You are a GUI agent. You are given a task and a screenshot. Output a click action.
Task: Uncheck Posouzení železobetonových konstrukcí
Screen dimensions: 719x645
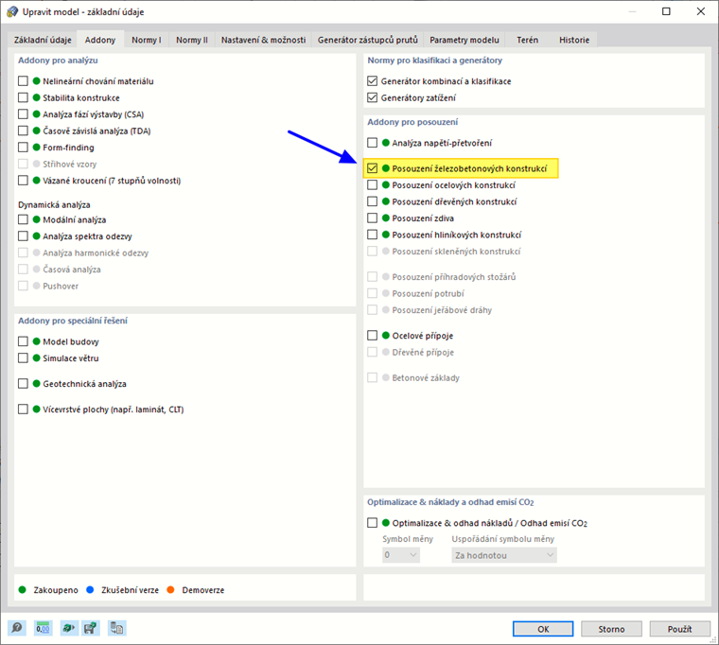click(373, 168)
